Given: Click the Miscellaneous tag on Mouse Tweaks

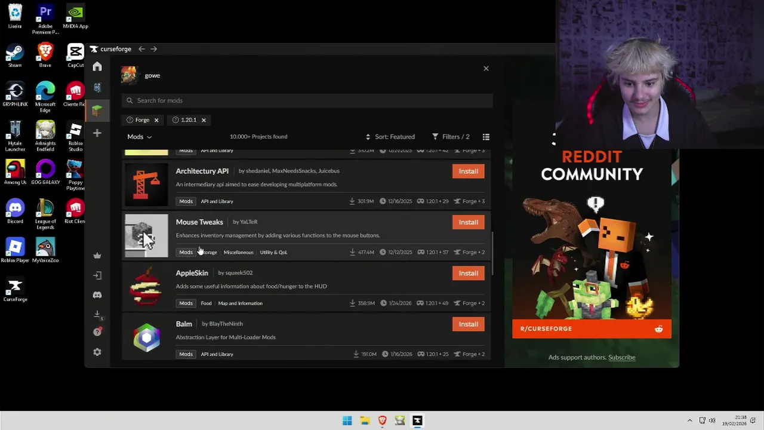Looking at the screenshot, I should (x=238, y=252).
